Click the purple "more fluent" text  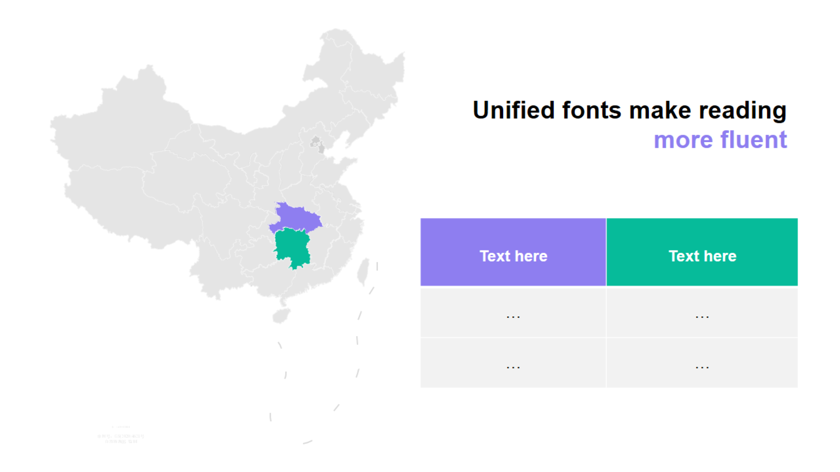click(720, 140)
